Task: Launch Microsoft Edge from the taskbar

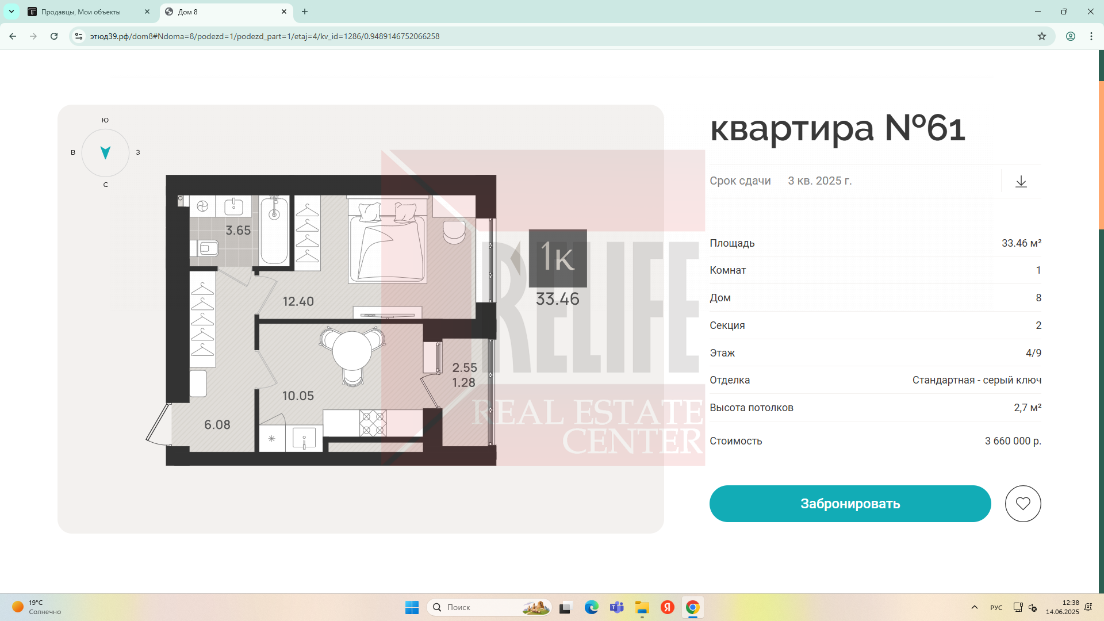Action: 591,607
